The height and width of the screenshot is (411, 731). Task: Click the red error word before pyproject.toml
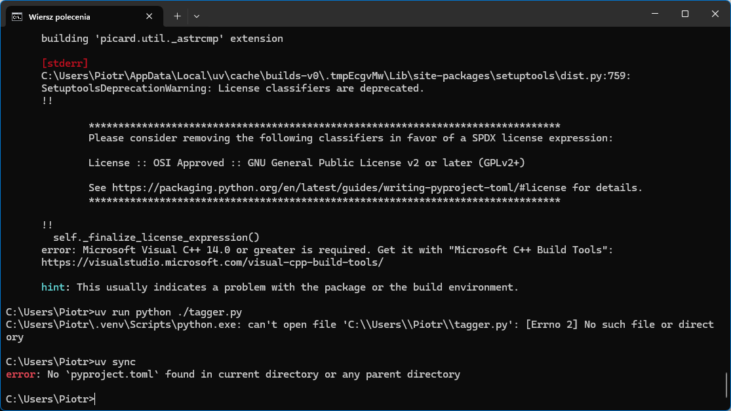coord(20,374)
